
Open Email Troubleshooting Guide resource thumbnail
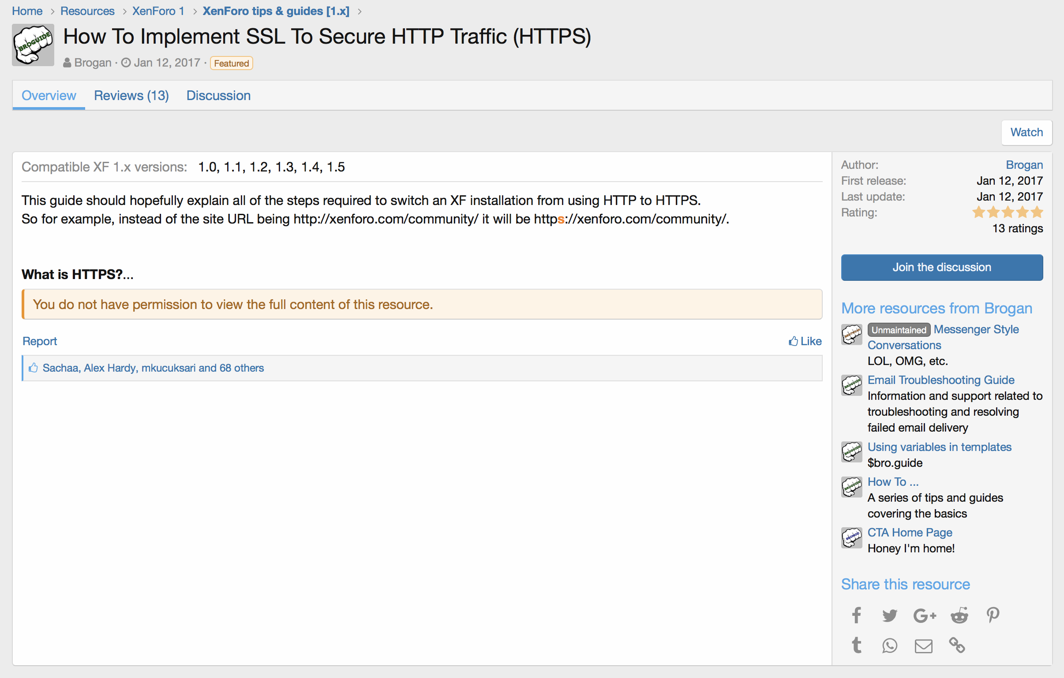pos(851,385)
